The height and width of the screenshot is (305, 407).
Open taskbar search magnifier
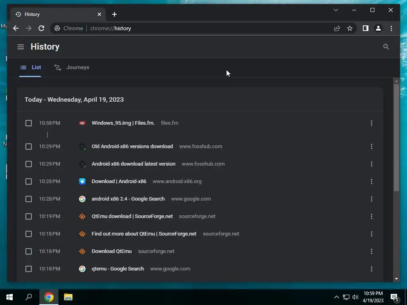point(29,297)
